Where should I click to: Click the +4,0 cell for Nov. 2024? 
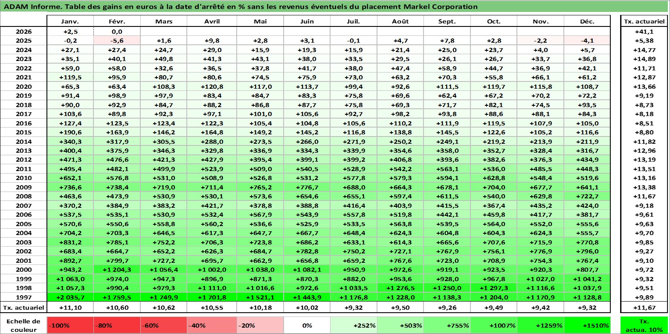[x=540, y=50]
